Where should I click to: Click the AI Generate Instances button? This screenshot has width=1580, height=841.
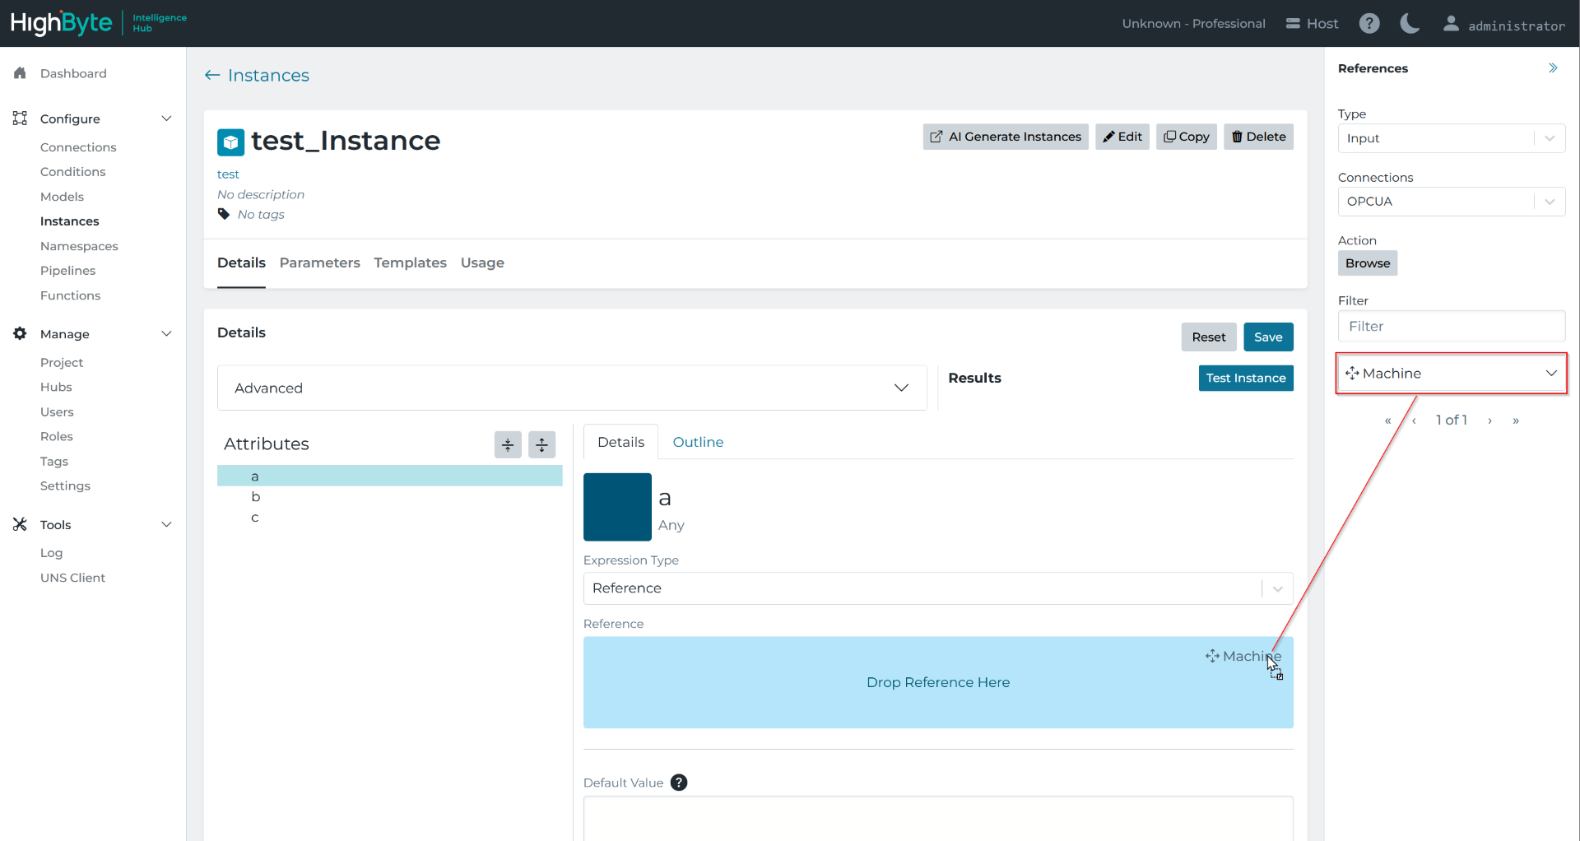[1005, 137]
